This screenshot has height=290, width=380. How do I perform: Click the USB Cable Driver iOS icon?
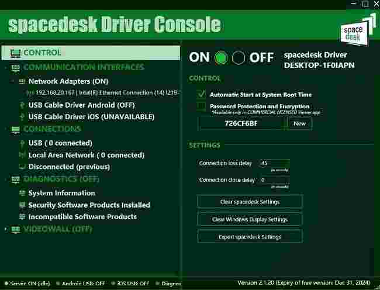pyautogui.click(x=22, y=117)
